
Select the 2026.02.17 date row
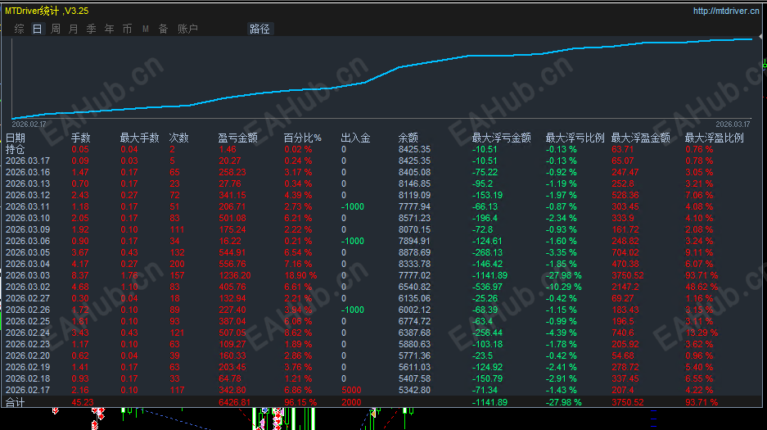pos(27,390)
